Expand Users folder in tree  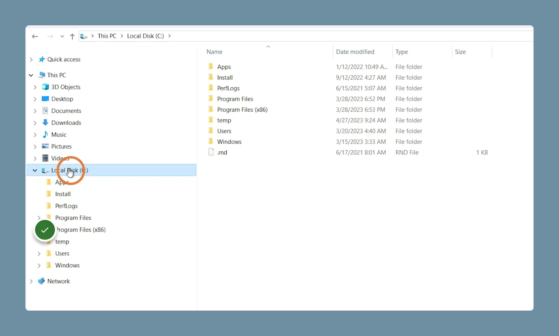[x=39, y=254]
